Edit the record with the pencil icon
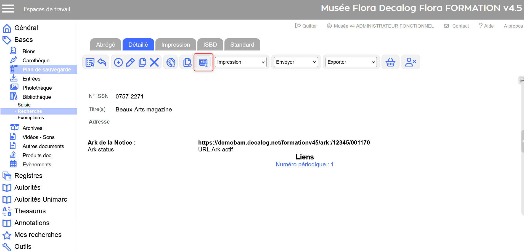This screenshot has width=524, height=251. [x=130, y=62]
